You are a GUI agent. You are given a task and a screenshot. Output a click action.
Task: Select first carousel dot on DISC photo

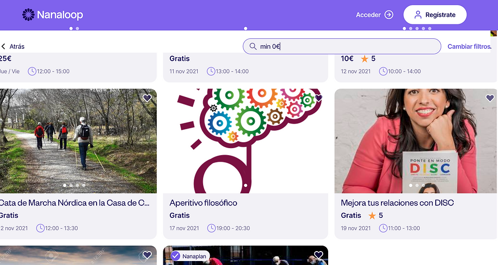coord(411,185)
